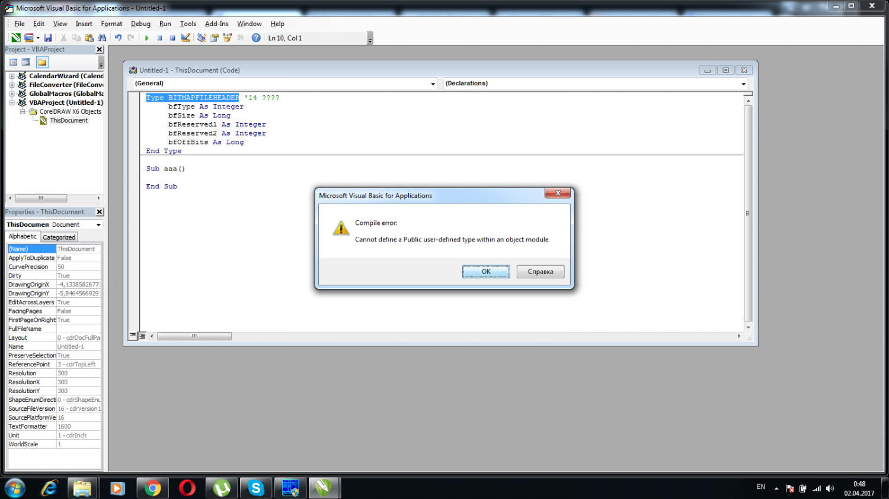
Task: Click the Справка help button
Action: tap(541, 272)
